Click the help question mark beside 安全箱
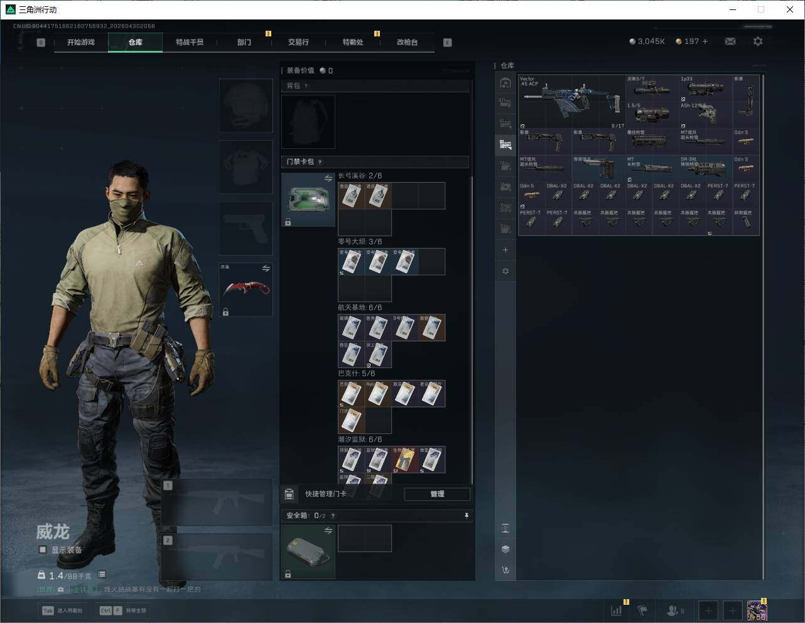Screen dimensions: 805x623 point(333,516)
